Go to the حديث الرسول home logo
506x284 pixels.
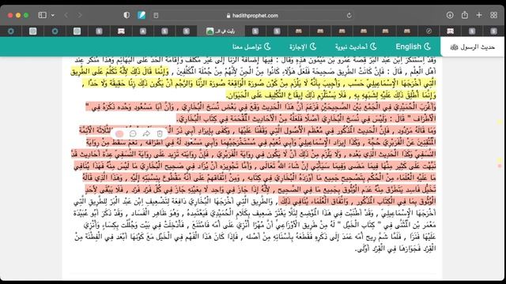point(473,47)
